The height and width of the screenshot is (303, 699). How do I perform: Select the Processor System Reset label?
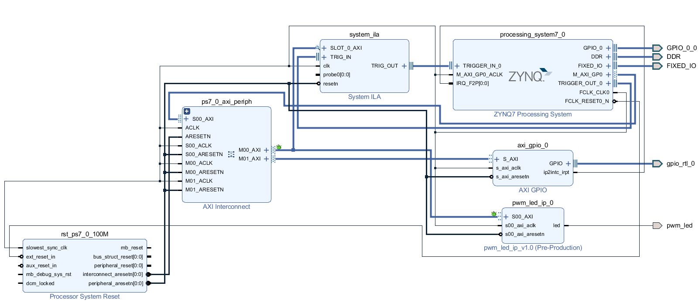pos(85,296)
